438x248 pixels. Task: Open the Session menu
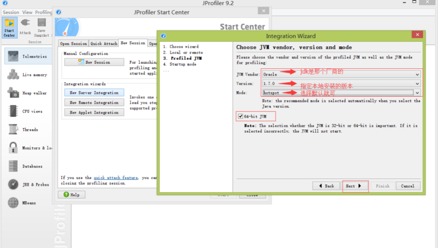tap(11, 12)
